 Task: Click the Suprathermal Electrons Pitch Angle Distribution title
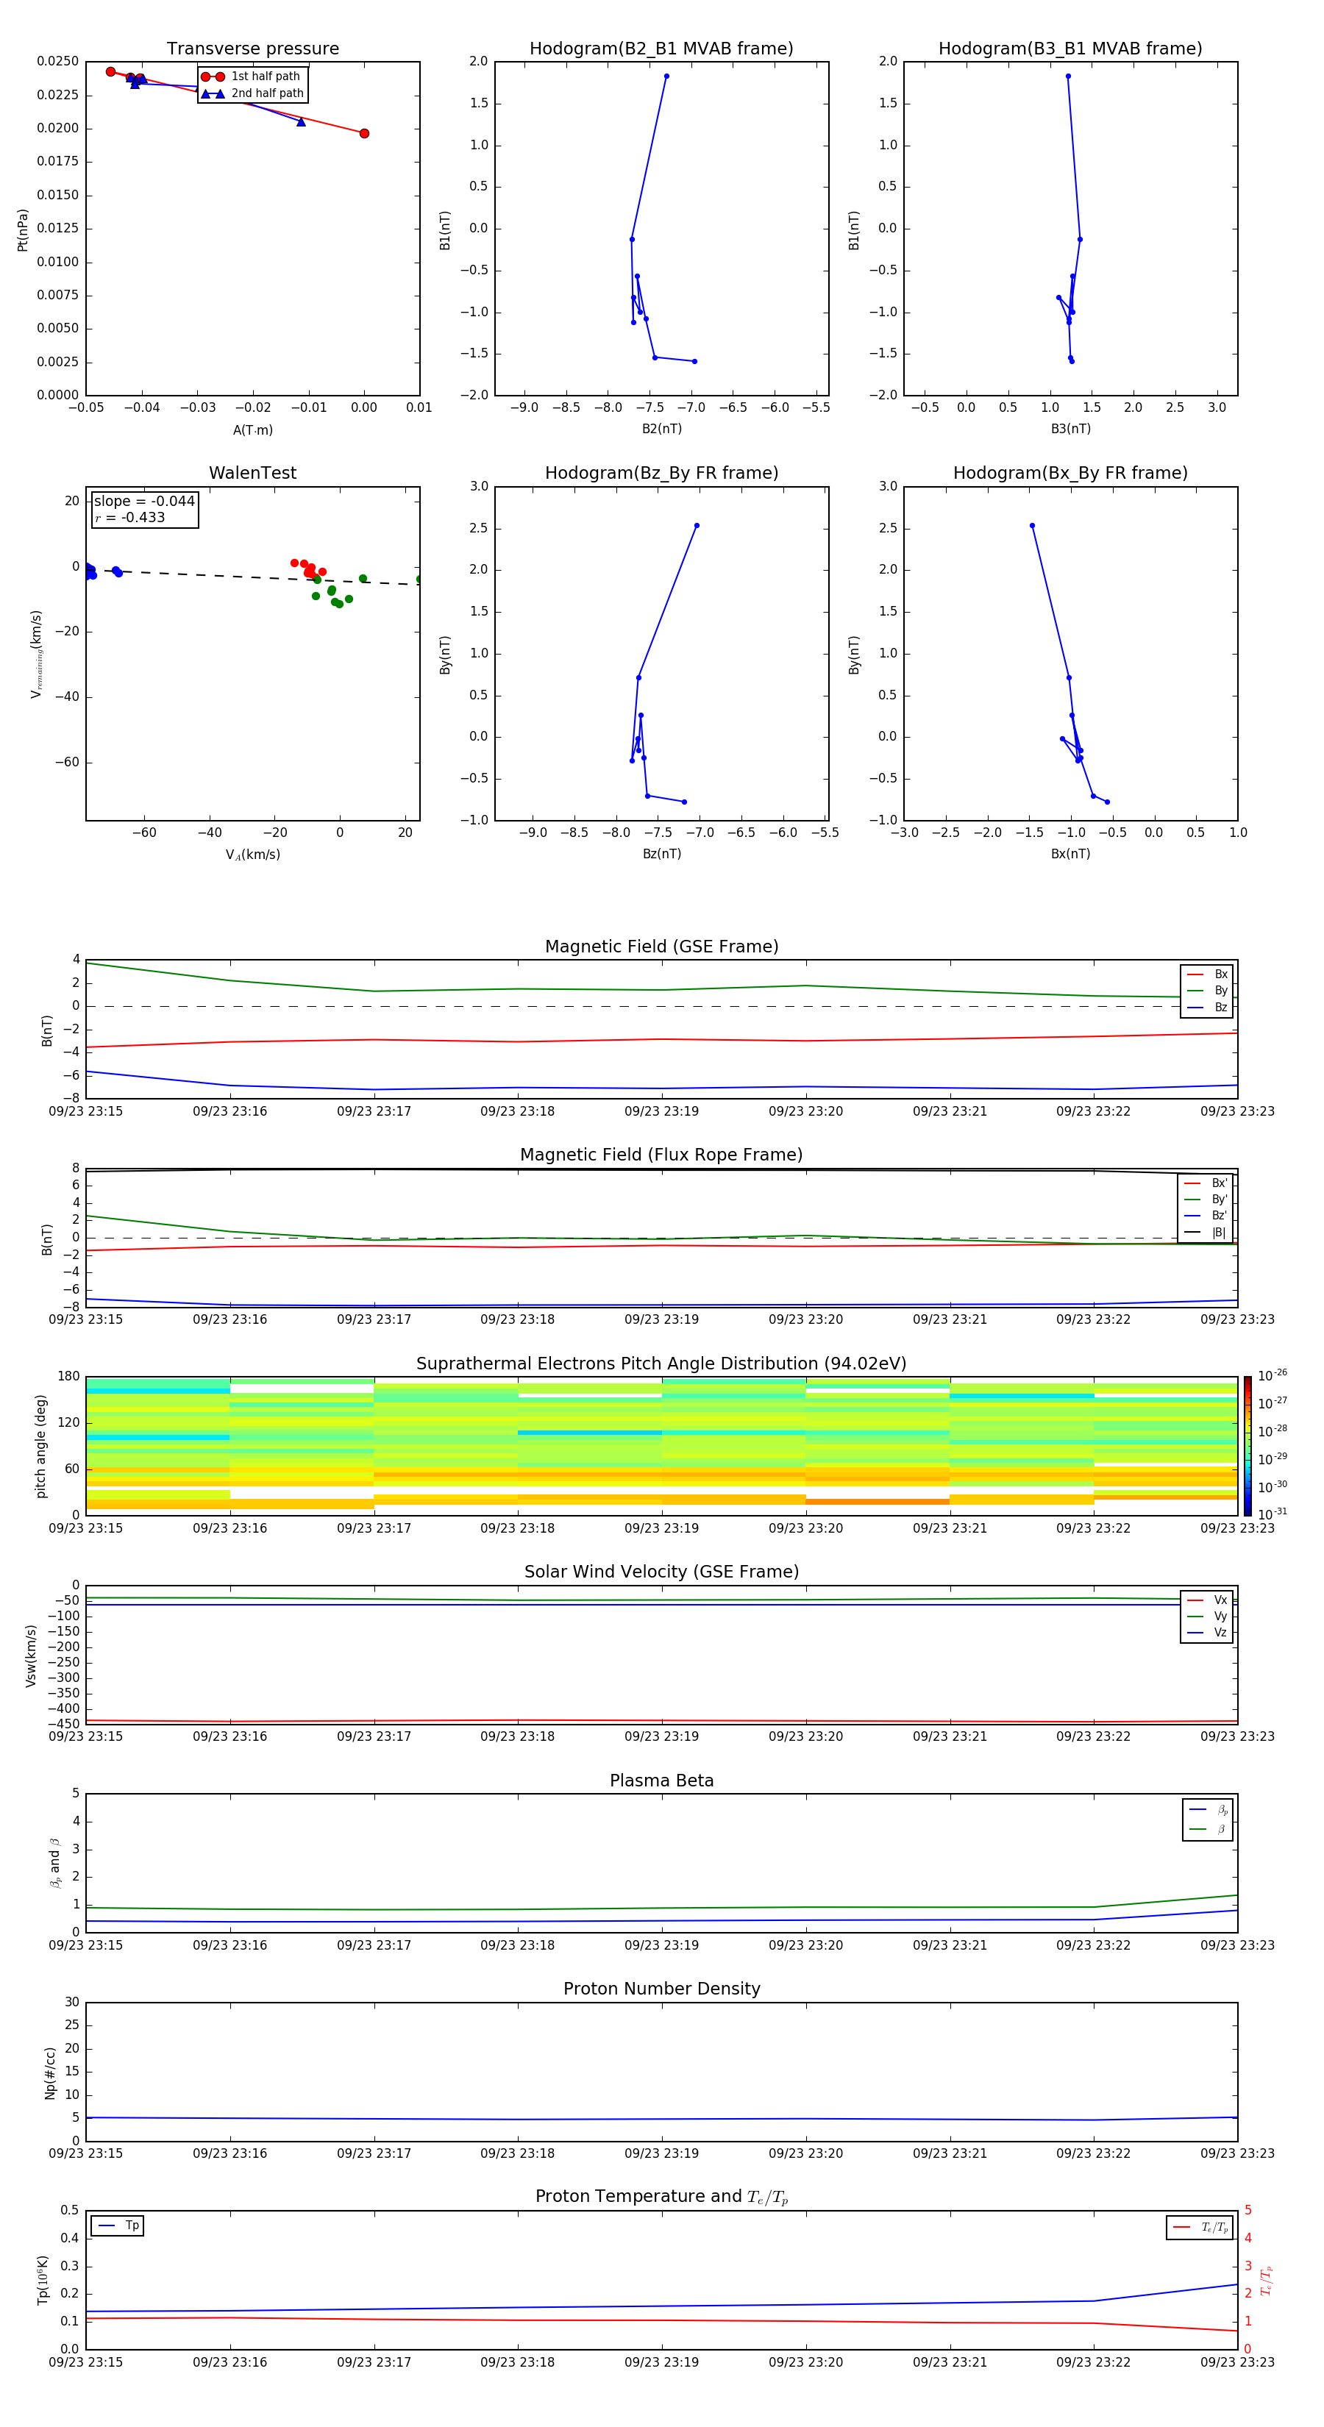(x=661, y=1364)
